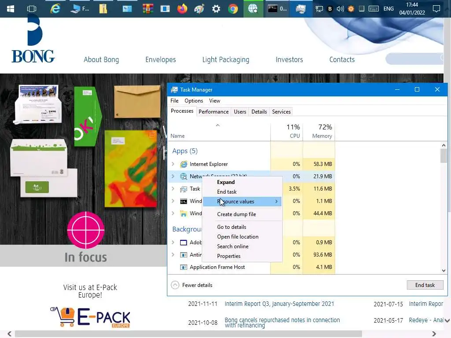Switch to the Users tab
The image size is (451, 338).
(x=240, y=112)
